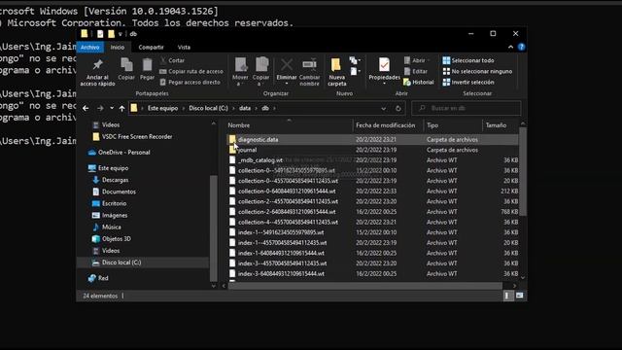Switch to the Inicio tab
Viewport: 622px width, 350px height.
click(x=118, y=47)
